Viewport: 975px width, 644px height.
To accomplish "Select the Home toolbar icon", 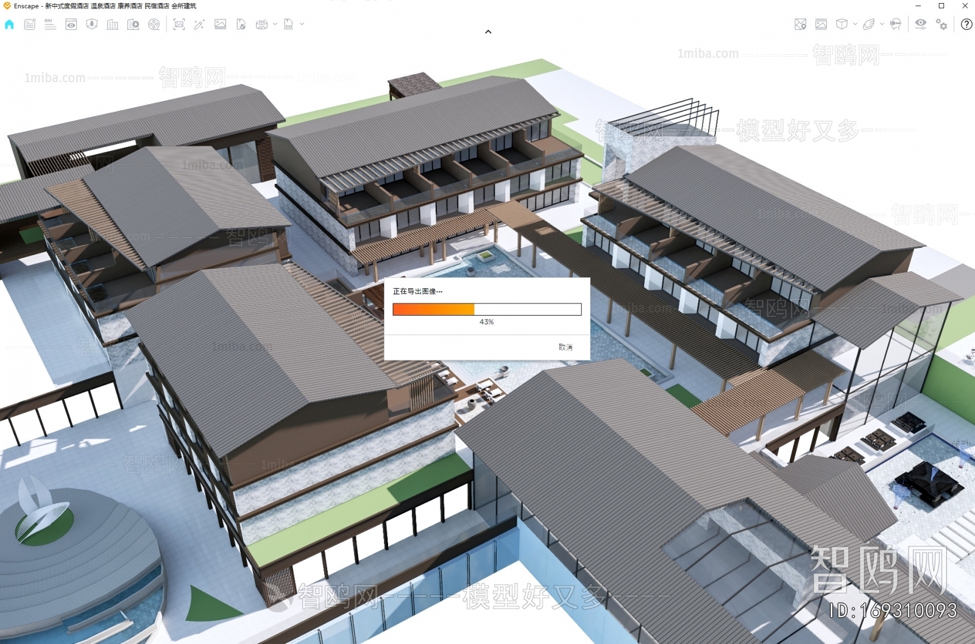I will pos(9,24).
